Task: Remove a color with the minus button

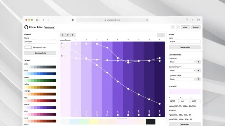Action: (x=159, y=35)
